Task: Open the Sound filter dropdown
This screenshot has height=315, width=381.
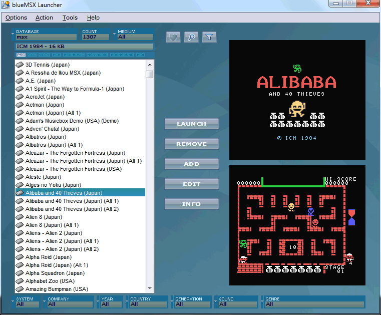Action: click(236, 302)
